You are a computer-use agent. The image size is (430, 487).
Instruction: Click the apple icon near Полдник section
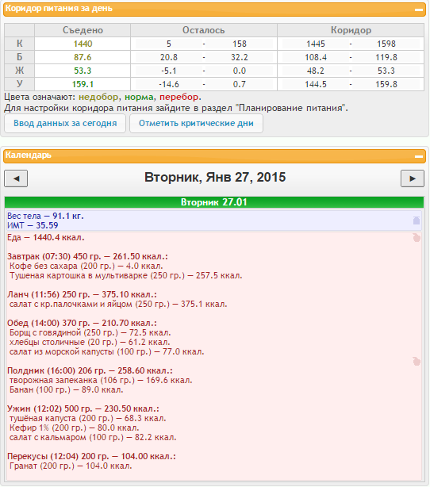[417, 361]
